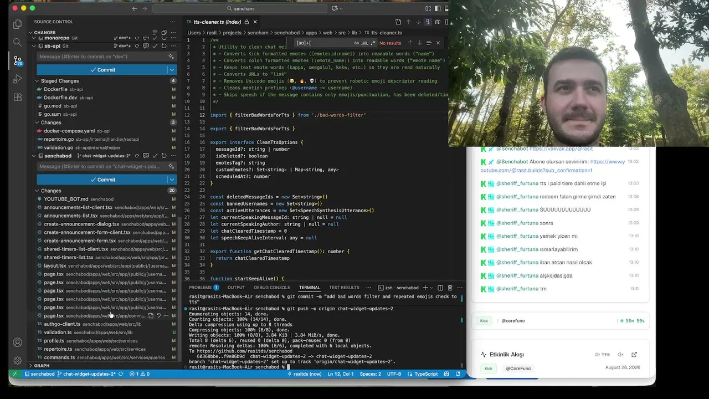Refresh the sb-api repository
The image size is (709, 399).
(x=164, y=46)
